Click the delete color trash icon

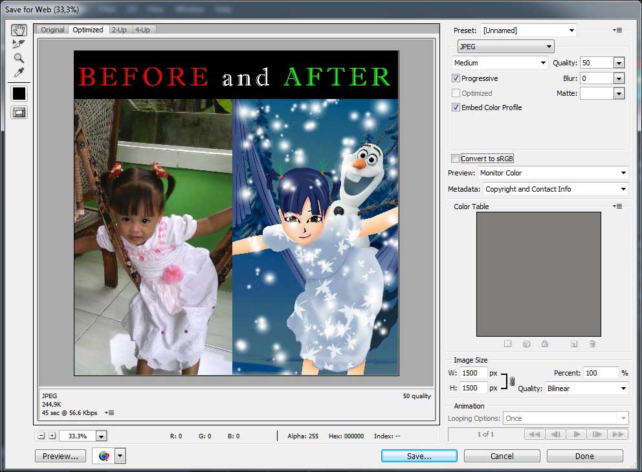click(592, 344)
